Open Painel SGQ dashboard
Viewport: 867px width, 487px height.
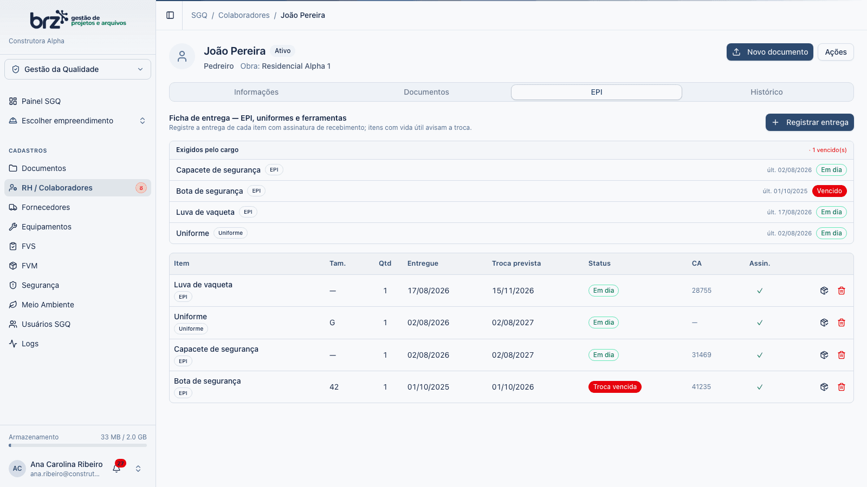point(77,101)
